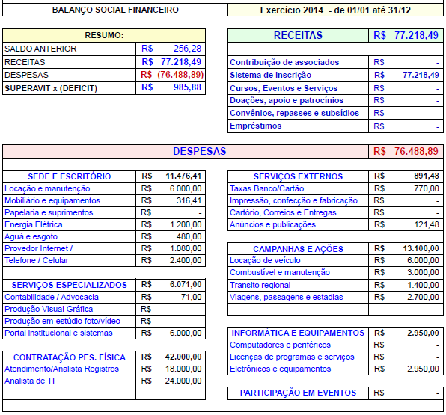The width and height of the screenshot is (446, 415).
Task: Select Locação e manutenção label
Action: [x=47, y=188]
